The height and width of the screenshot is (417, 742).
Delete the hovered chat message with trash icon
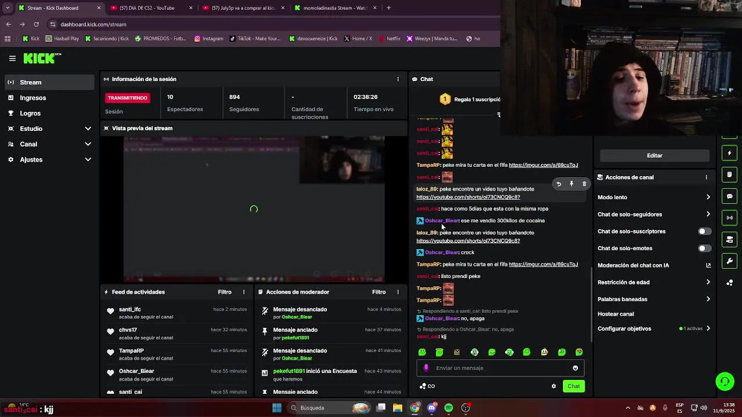pyautogui.click(x=584, y=184)
